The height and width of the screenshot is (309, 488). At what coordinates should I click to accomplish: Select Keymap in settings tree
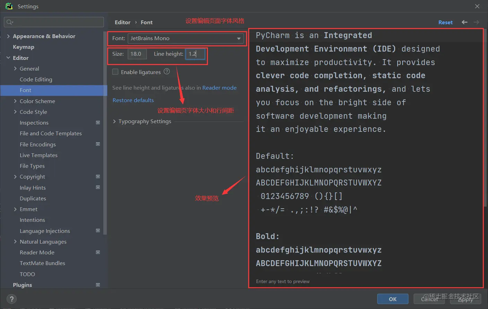pos(24,47)
